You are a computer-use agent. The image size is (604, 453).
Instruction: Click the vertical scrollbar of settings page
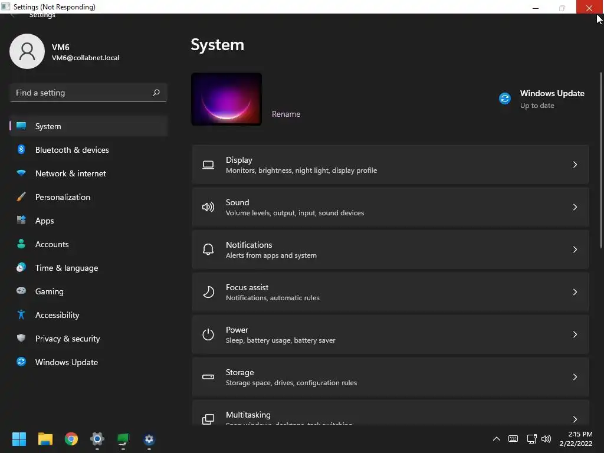click(x=600, y=160)
